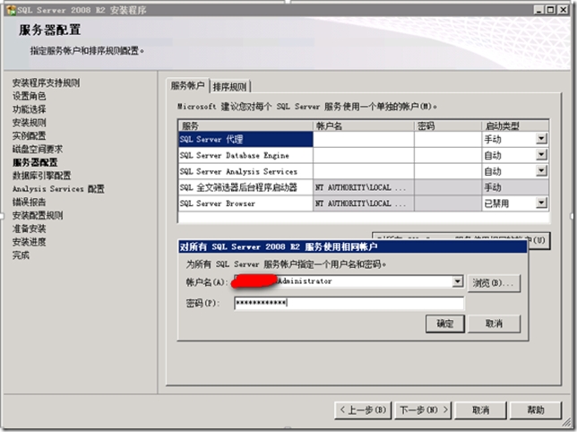Click 取消 in the same-account dialog

(x=494, y=324)
